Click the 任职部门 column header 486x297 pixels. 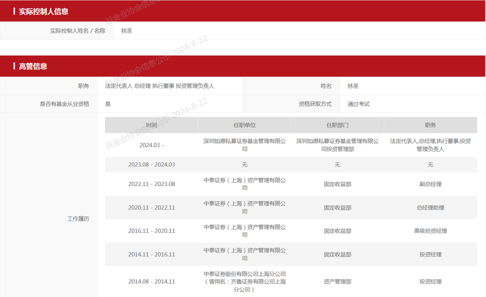337,125
